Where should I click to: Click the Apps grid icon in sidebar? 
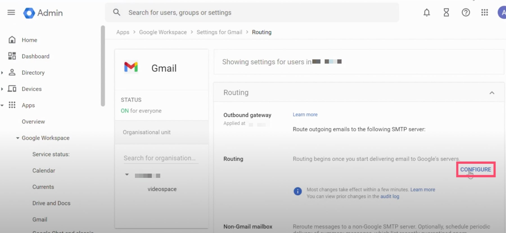coord(12,105)
